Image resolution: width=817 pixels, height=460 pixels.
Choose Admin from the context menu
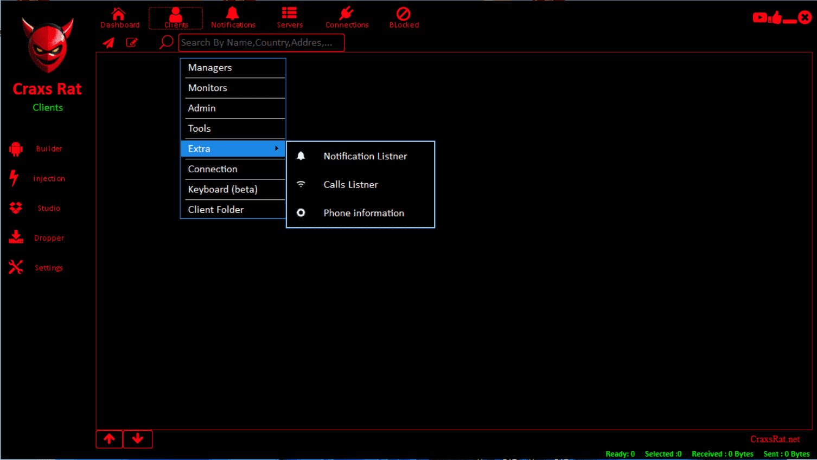[x=233, y=108]
